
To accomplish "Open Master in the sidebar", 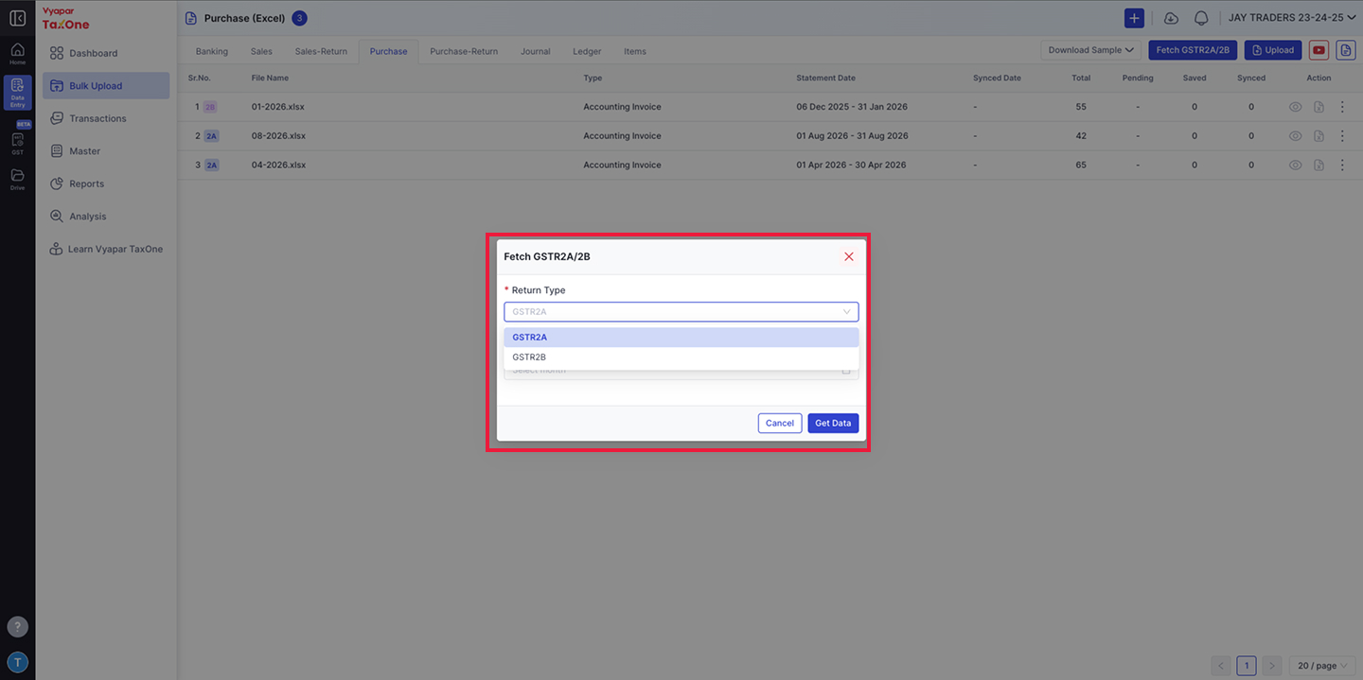I will pos(106,151).
